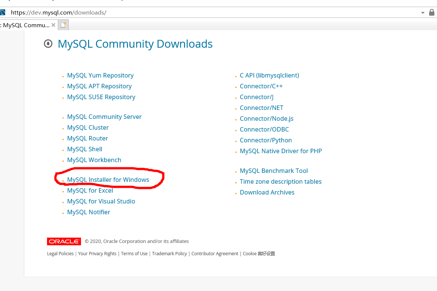The height and width of the screenshot is (291, 437).
Task: Open the Connector/C++ link
Action: 261,86
